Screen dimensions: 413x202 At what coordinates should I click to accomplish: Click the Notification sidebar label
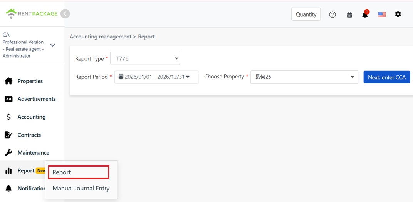coord(32,189)
